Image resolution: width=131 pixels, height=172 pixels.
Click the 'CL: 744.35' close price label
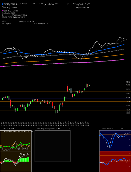(49, 5)
